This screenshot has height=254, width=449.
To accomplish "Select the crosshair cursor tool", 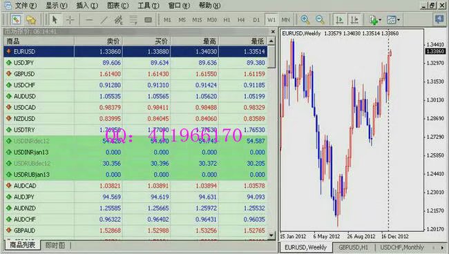I will click(70, 20).
